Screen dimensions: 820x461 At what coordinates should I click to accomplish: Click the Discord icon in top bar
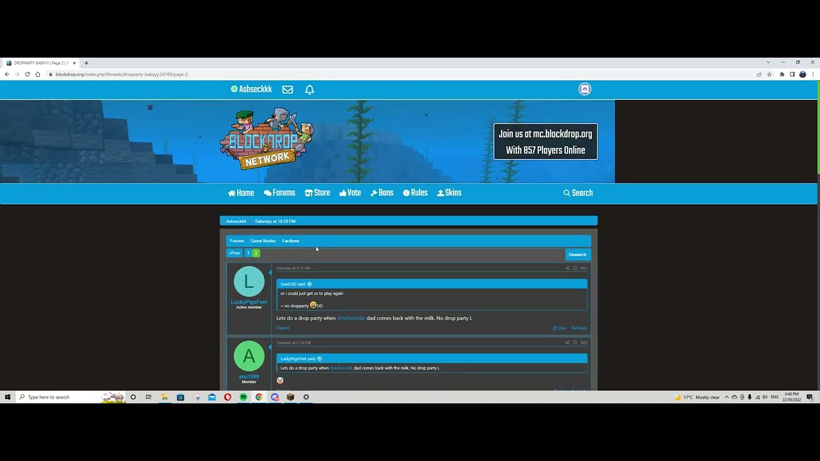coord(585,90)
